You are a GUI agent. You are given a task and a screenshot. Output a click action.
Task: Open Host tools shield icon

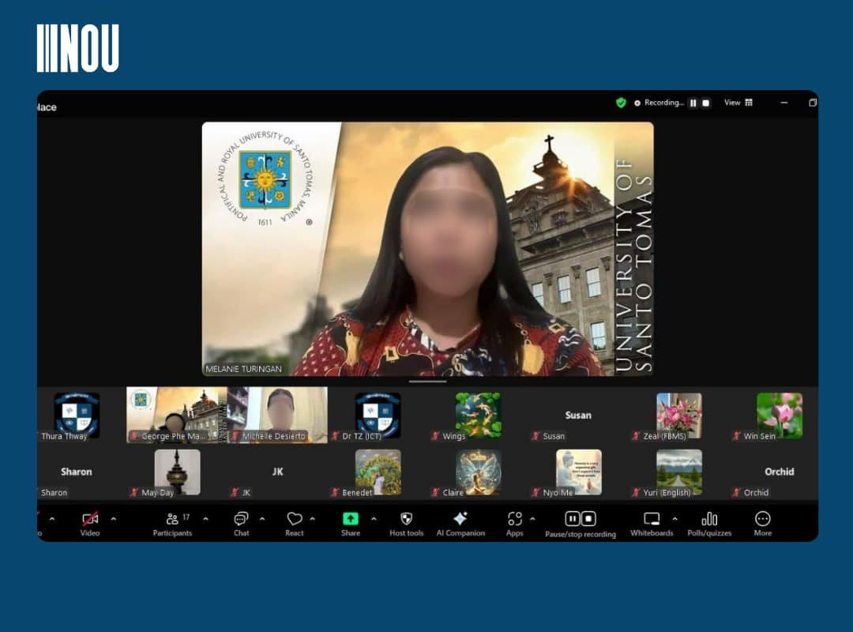407,519
